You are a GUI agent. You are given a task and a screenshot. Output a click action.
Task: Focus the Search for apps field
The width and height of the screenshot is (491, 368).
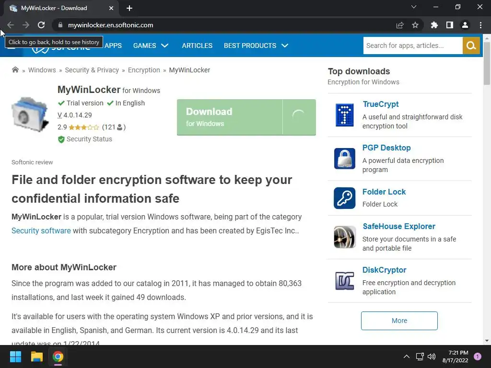[x=413, y=46]
